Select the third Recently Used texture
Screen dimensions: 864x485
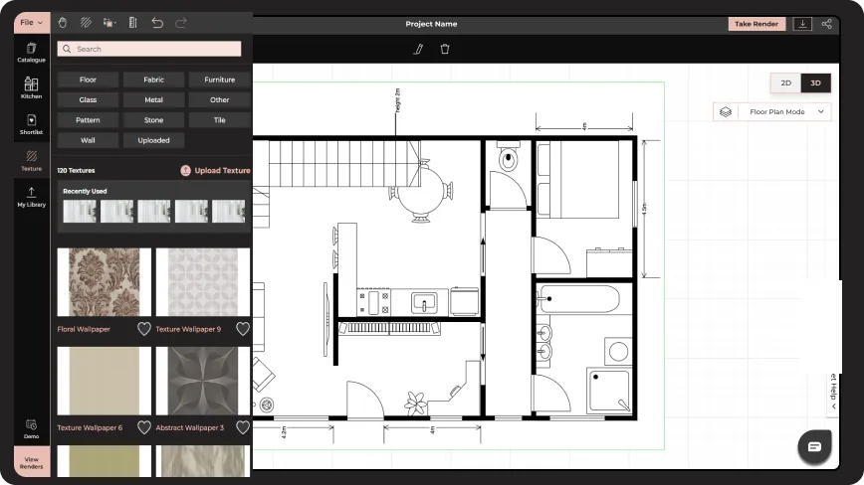click(153, 211)
